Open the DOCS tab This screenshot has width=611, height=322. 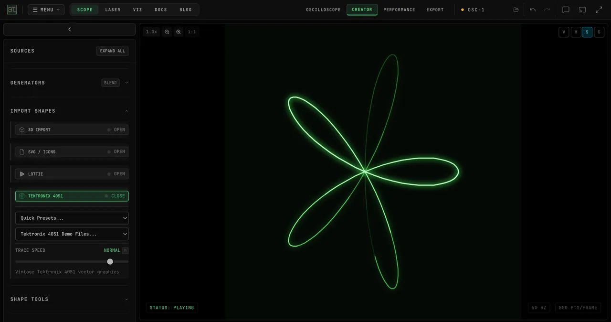[x=161, y=10]
